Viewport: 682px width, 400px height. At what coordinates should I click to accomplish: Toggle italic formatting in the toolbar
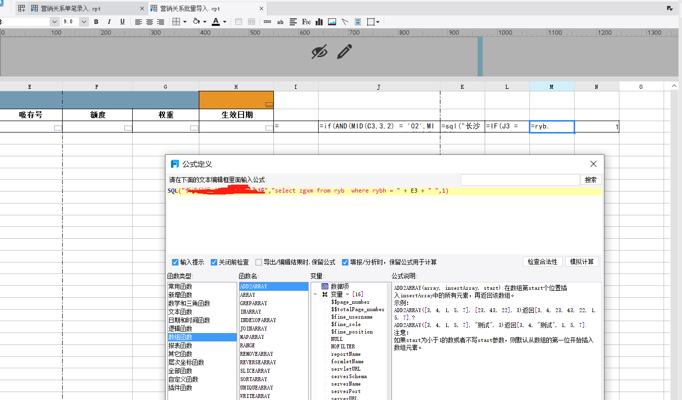(109, 22)
